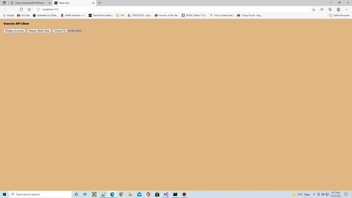This screenshot has width=352, height=198.
Task: Click the Display Meter Data button
Action: (x=39, y=31)
